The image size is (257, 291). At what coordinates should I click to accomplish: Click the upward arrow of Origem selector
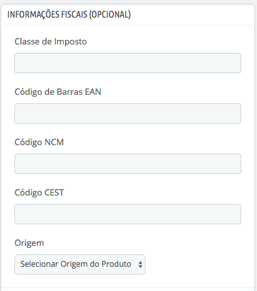point(140,262)
